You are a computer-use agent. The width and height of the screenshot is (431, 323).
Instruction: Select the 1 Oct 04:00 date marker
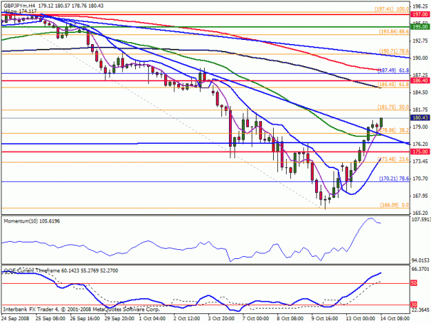[152, 318]
